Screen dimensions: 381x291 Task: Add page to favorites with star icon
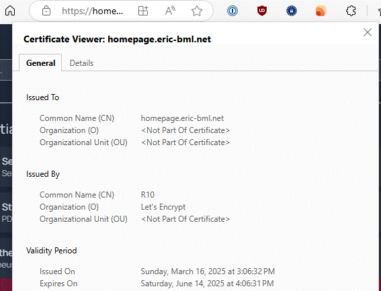(197, 11)
